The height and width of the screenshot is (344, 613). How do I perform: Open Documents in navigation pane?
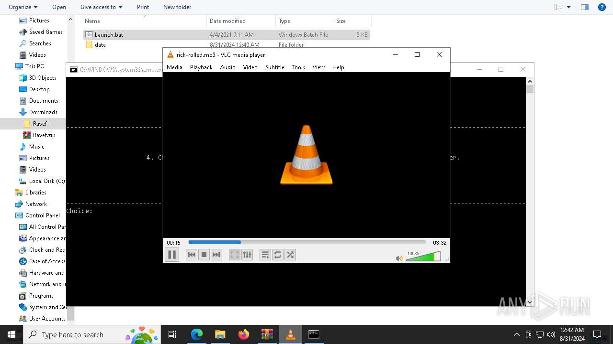click(44, 101)
